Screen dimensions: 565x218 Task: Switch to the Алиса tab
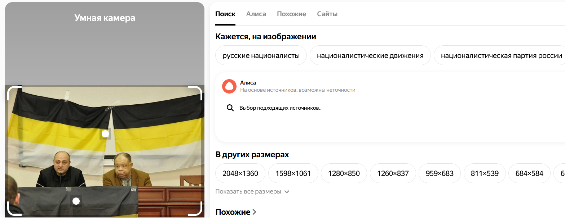click(256, 14)
